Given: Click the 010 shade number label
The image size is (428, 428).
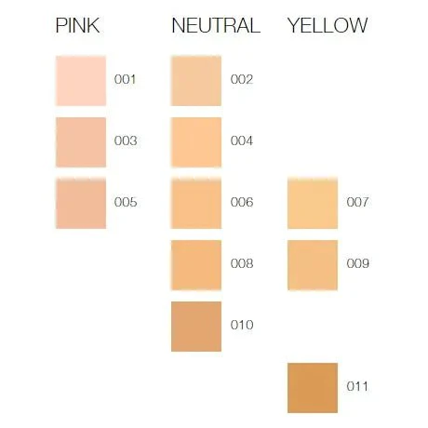Looking at the screenshot, I should [x=242, y=325].
